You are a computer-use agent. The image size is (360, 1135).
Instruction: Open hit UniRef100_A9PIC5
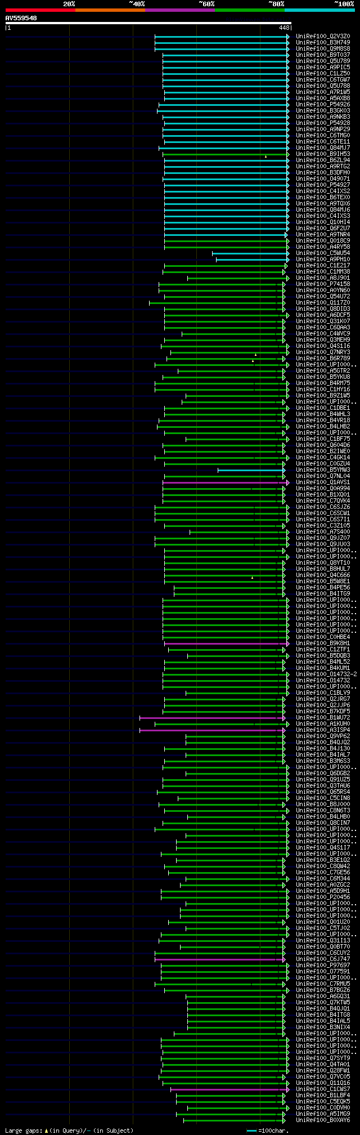pyautogui.click(x=323, y=68)
